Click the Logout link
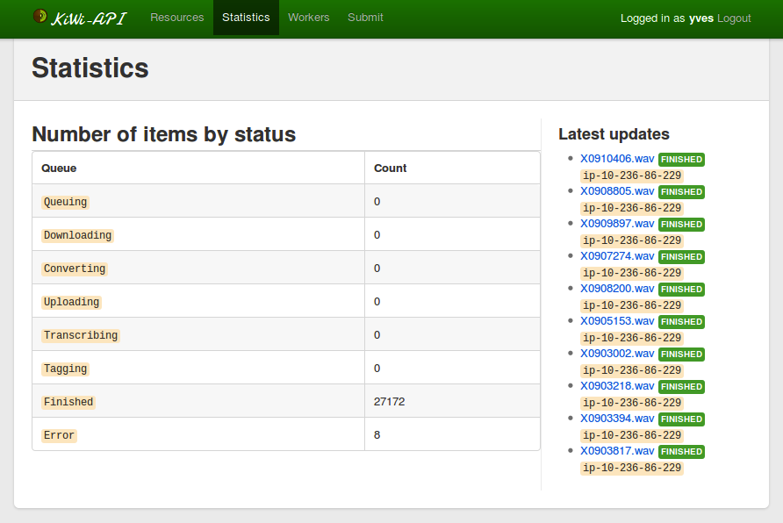This screenshot has width=783, height=523. click(734, 18)
